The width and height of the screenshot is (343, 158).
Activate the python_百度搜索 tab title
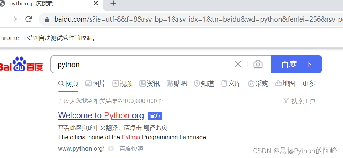pyautogui.click(x=31, y=4)
